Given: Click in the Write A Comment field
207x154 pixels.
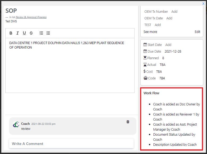Looking at the screenshot, I should pos(71,143).
